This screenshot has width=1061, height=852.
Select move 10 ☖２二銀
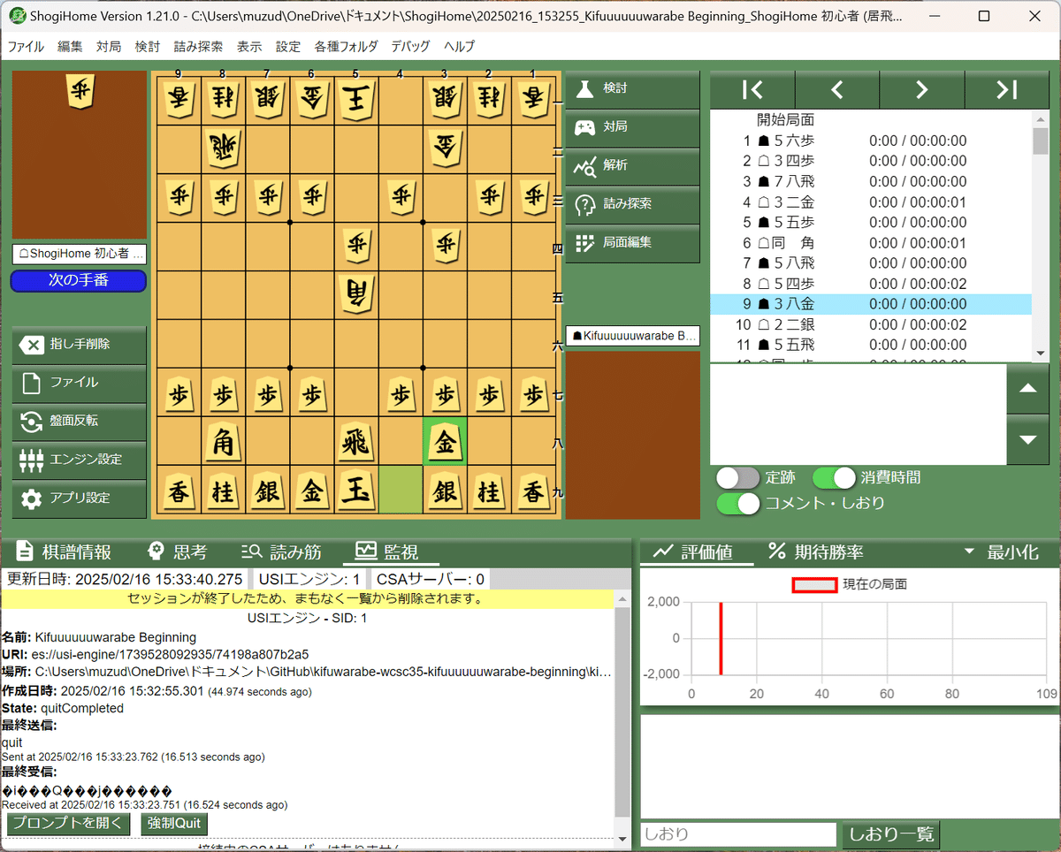point(872,324)
